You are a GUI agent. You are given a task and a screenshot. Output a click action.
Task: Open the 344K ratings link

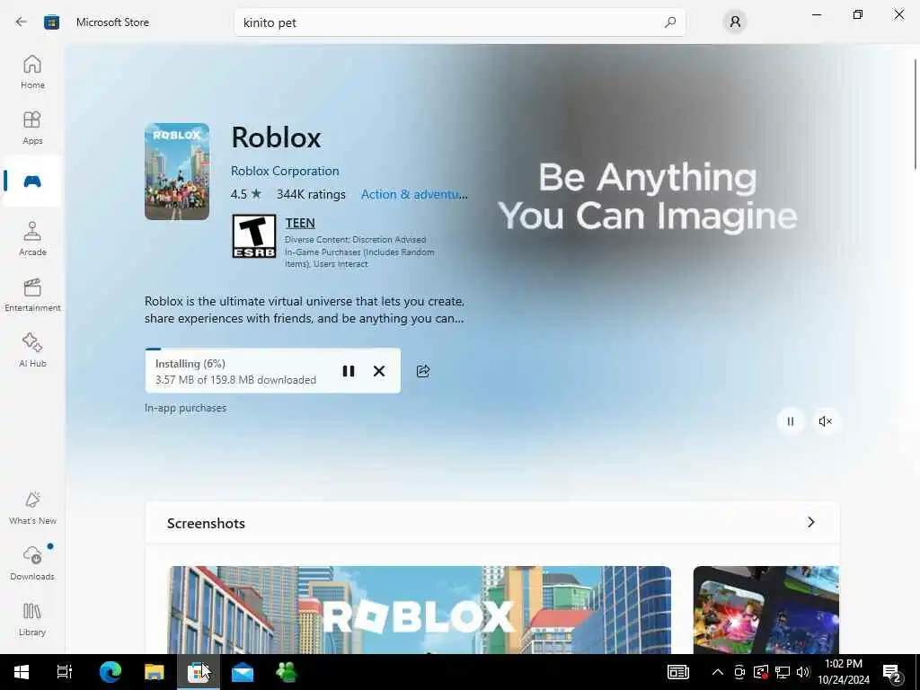pos(311,194)
